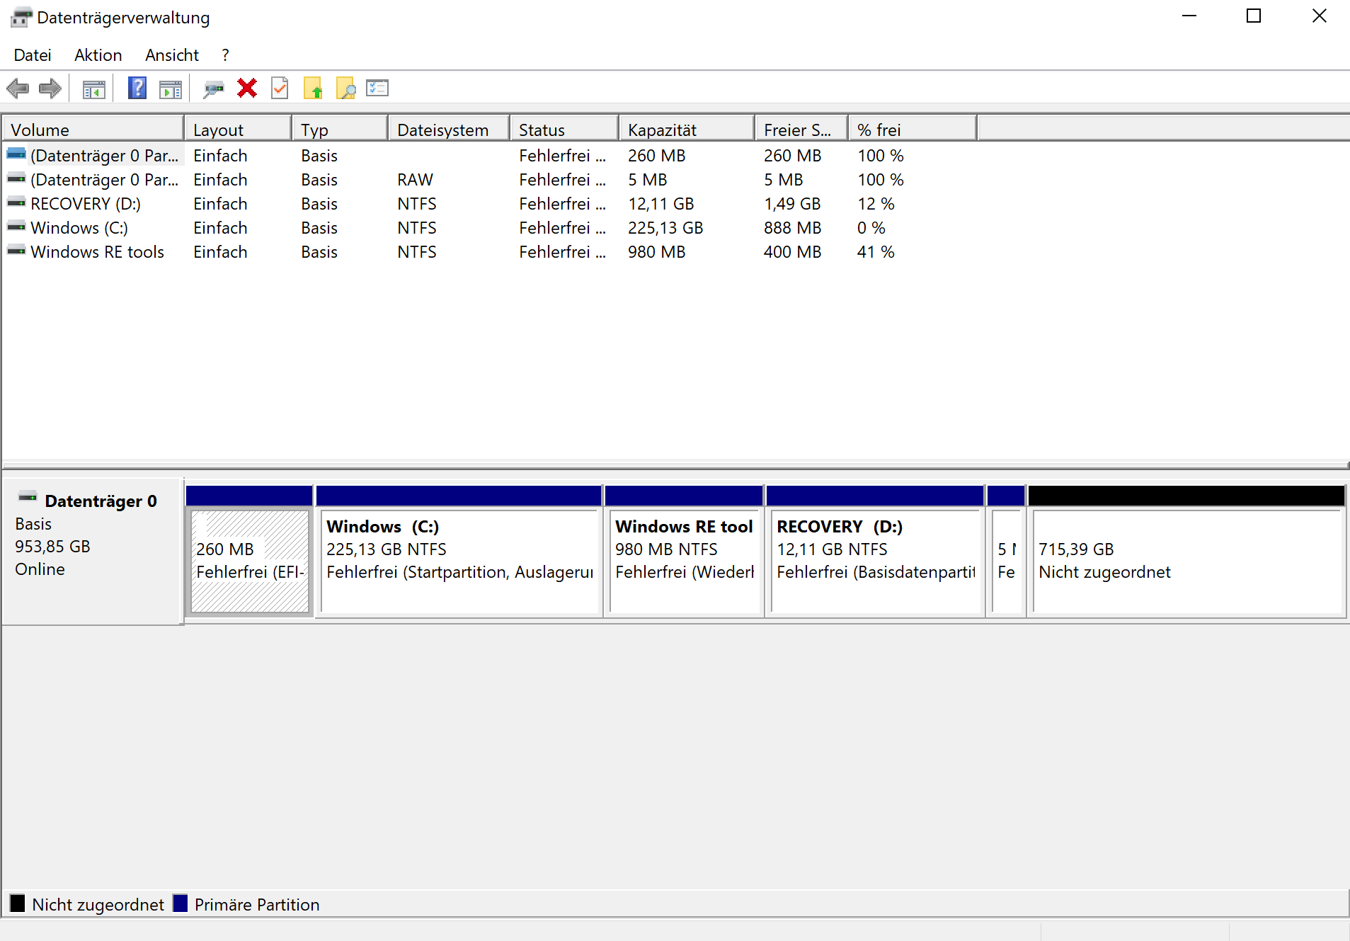Click the Back arrow in the toolbar
1350x941 pixels.
pyautogui.click(x=18, y=89)
